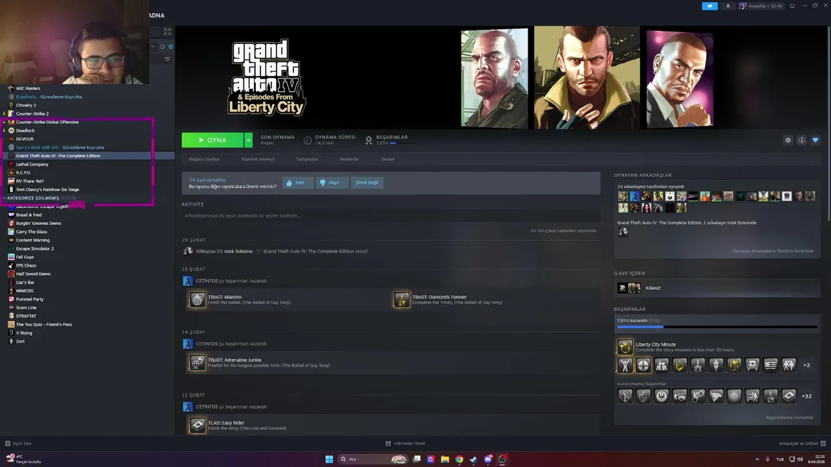Select Bread & Fred in library list
The height and width of the screenshot is (467, 831).
[29, 215]
